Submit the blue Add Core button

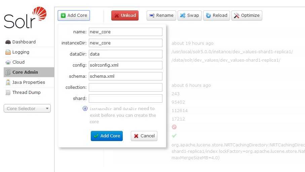(x=107, y=136)
